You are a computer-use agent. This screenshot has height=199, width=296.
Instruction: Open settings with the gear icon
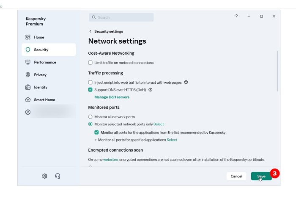pyautogui.click(x=44, y=176)
